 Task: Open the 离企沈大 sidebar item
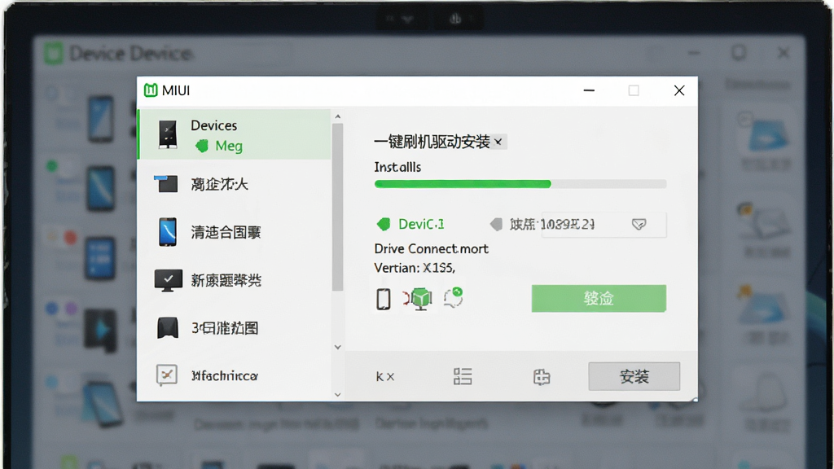[235, 184]
